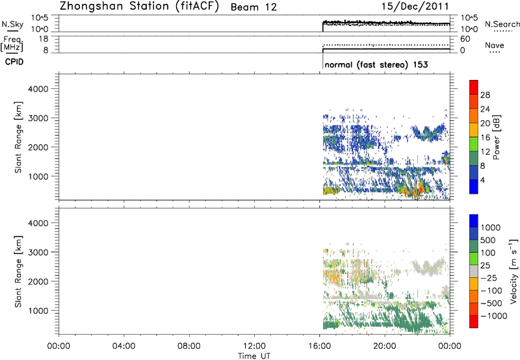Click the '-1000' tick on Velocity scale

493,316
